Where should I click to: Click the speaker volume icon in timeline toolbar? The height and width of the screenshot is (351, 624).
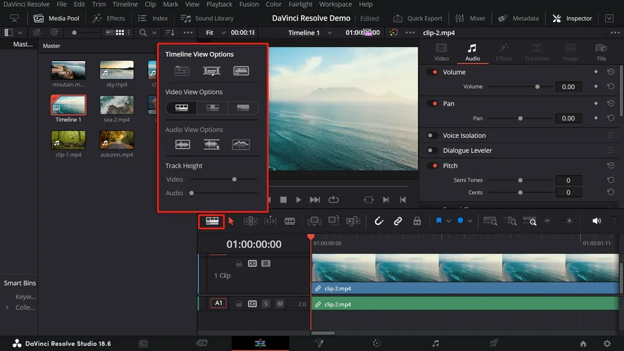[597, 221]
